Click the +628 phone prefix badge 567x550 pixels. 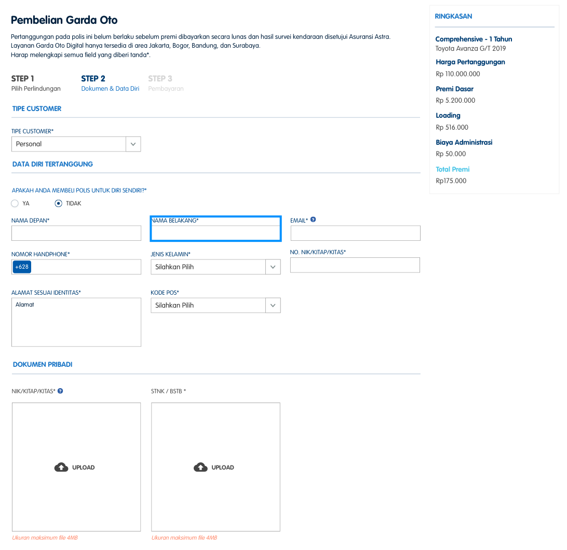click(x=22, y=267)
